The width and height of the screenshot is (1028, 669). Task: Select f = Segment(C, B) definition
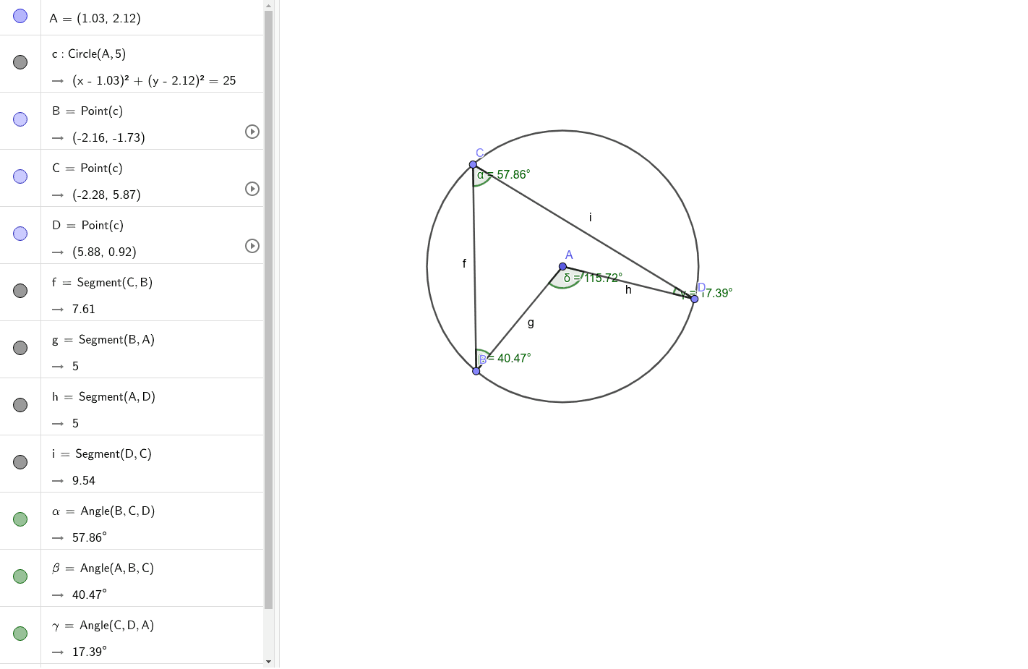pyautogui.click(x=102, y=283)
